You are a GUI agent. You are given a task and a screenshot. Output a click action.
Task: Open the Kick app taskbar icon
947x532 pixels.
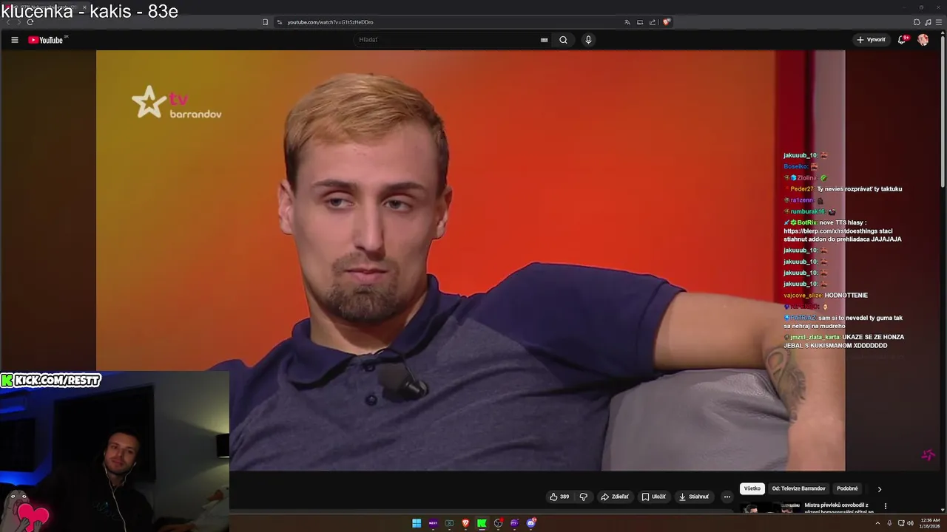482,523
